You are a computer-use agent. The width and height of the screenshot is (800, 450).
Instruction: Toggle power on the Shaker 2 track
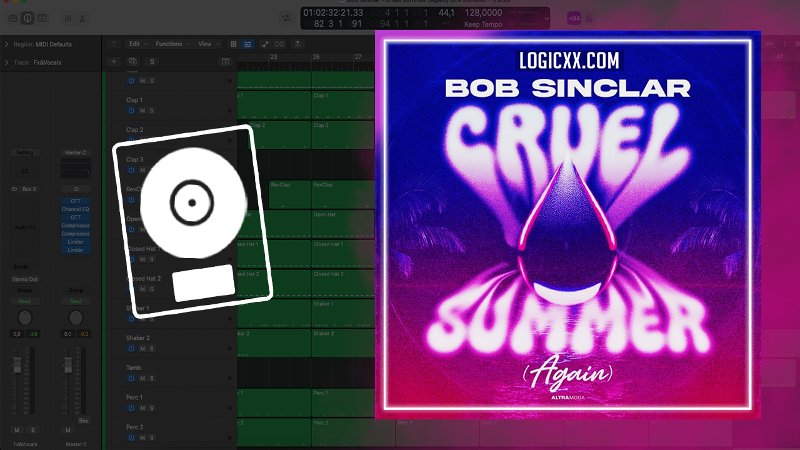131,349
